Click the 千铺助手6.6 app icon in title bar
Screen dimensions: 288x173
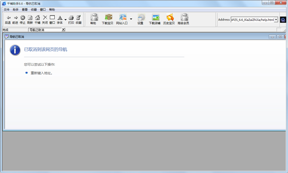pyautogui.click(x=4, y=3)
